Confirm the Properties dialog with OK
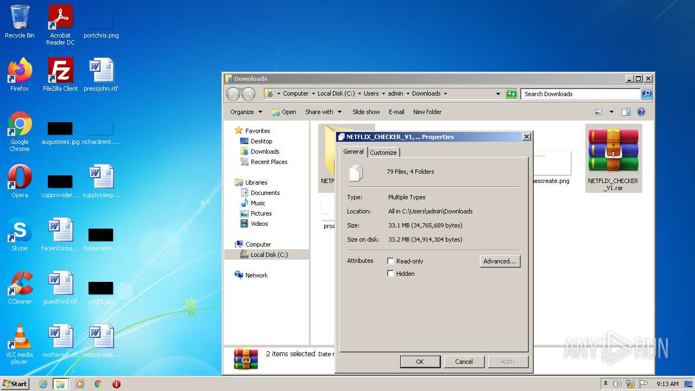 tap(420, 362)
